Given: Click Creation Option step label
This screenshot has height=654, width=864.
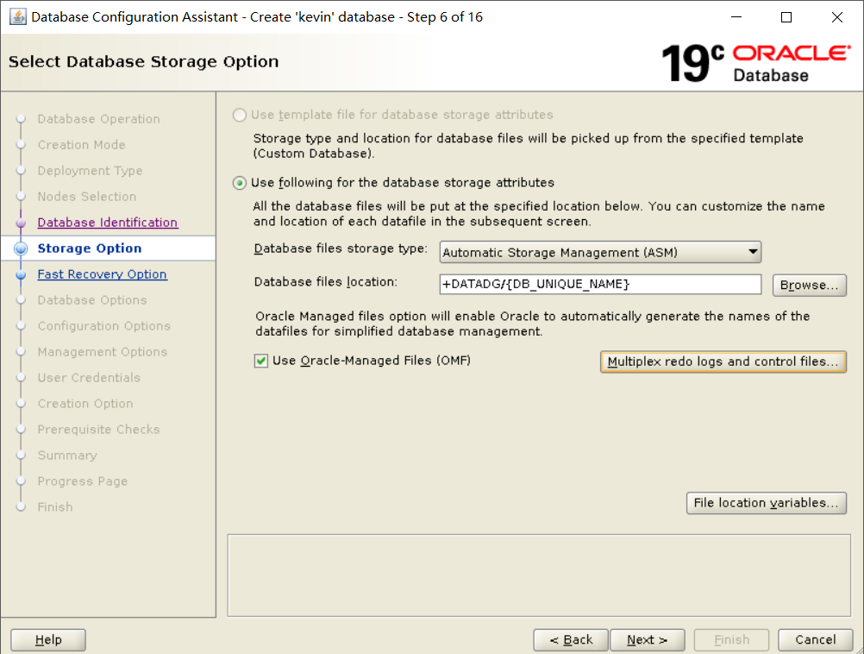Looking at the screenshot, I should coord(85,404).
